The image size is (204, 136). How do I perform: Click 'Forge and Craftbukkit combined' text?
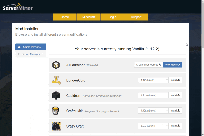click(102, 96)
